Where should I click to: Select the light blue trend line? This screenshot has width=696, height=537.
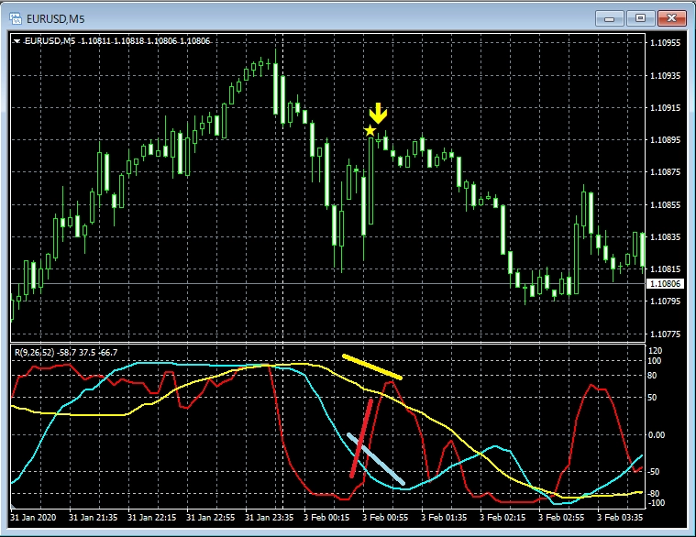375,458
